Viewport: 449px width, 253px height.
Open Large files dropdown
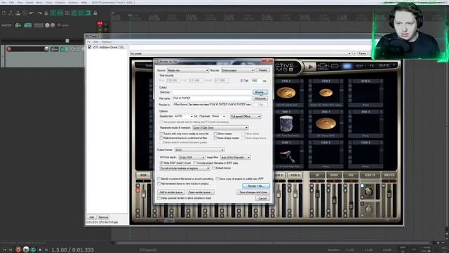pos(236,157)
